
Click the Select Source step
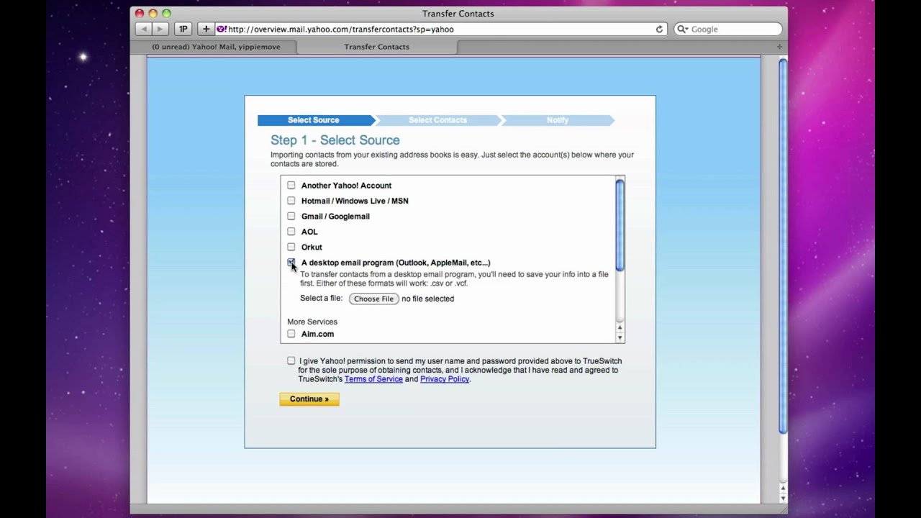(x=314, y=120)
